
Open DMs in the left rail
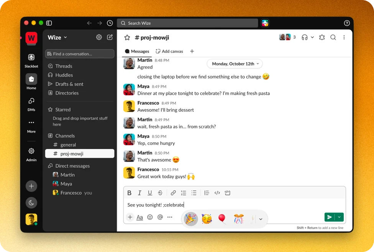pyautogui.click(x=31, y=104)
